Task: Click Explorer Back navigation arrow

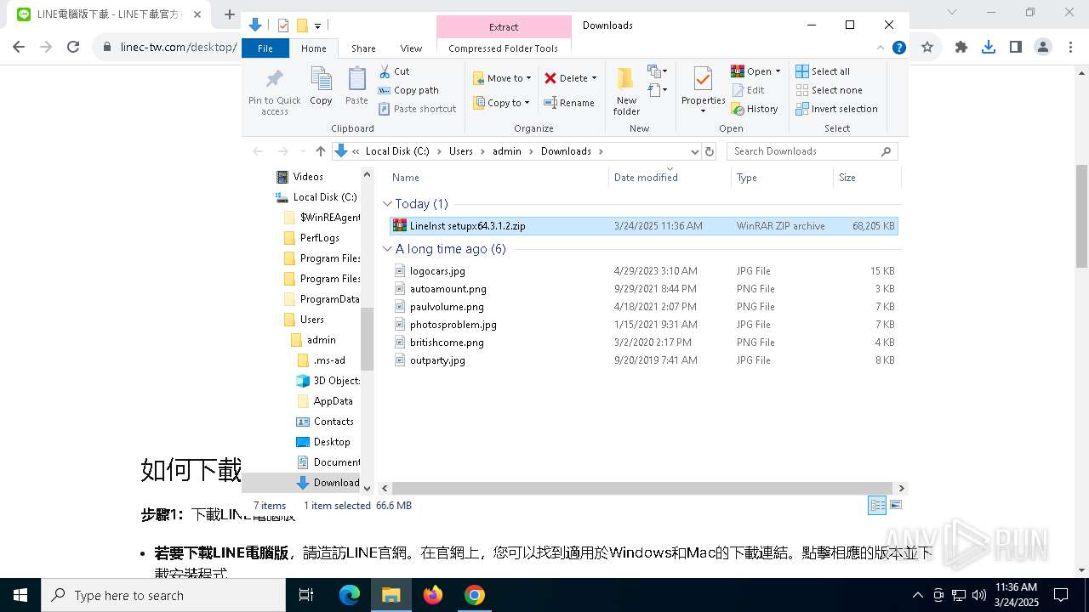Action: (x=258, y=151)
